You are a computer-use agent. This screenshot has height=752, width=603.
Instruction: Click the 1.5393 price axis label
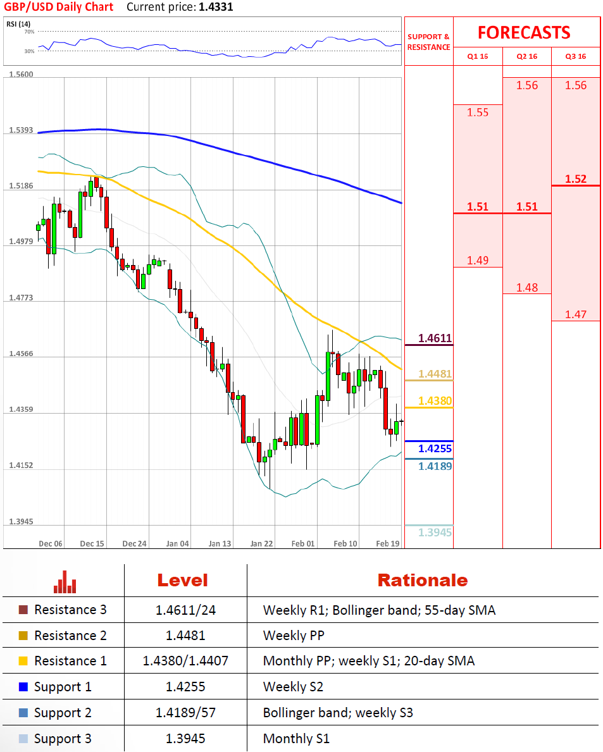(21, 130)
